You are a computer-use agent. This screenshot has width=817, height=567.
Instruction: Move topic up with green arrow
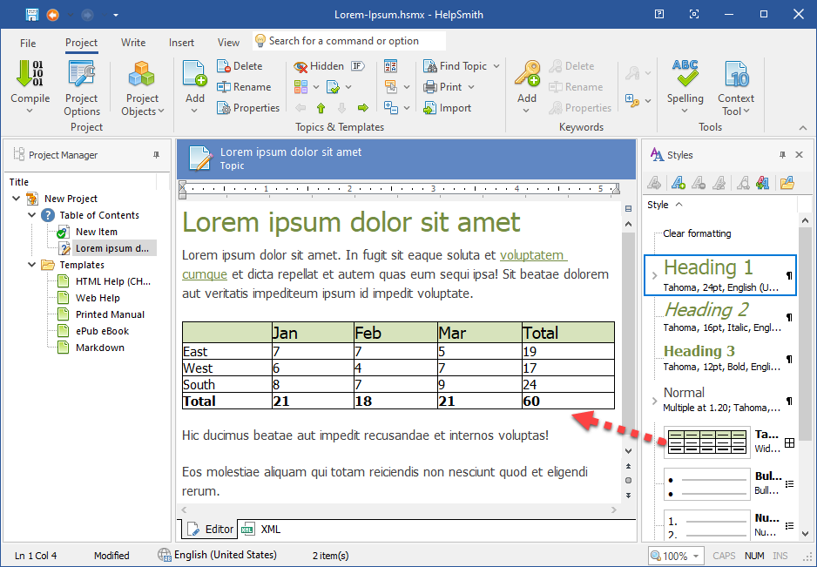[x=321, y=108]
